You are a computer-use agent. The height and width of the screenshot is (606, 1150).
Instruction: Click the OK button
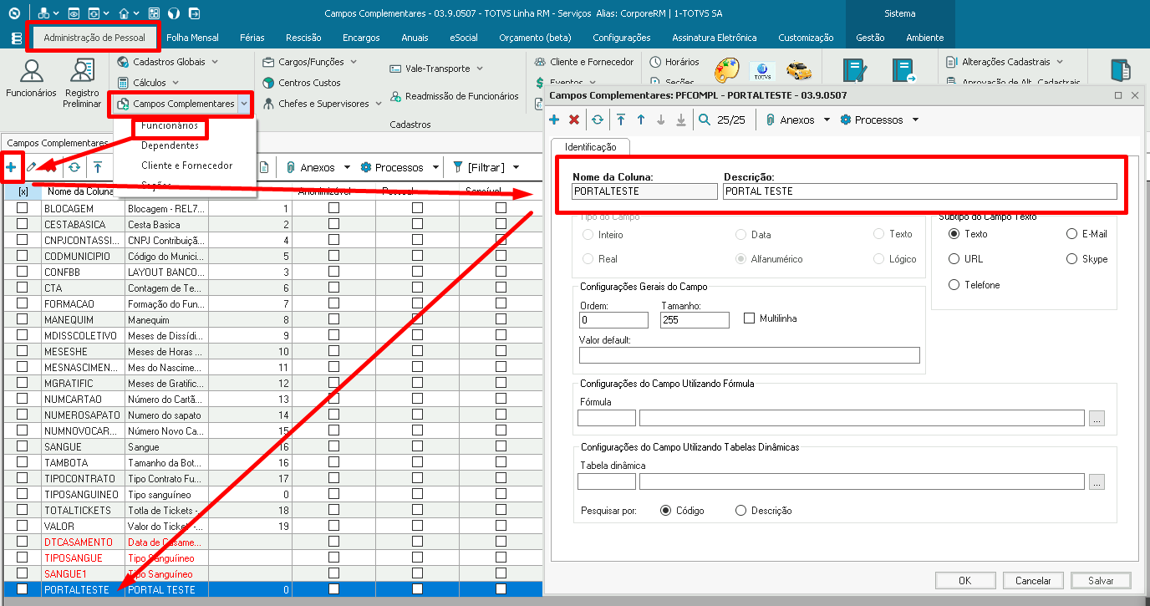(965, 581)
